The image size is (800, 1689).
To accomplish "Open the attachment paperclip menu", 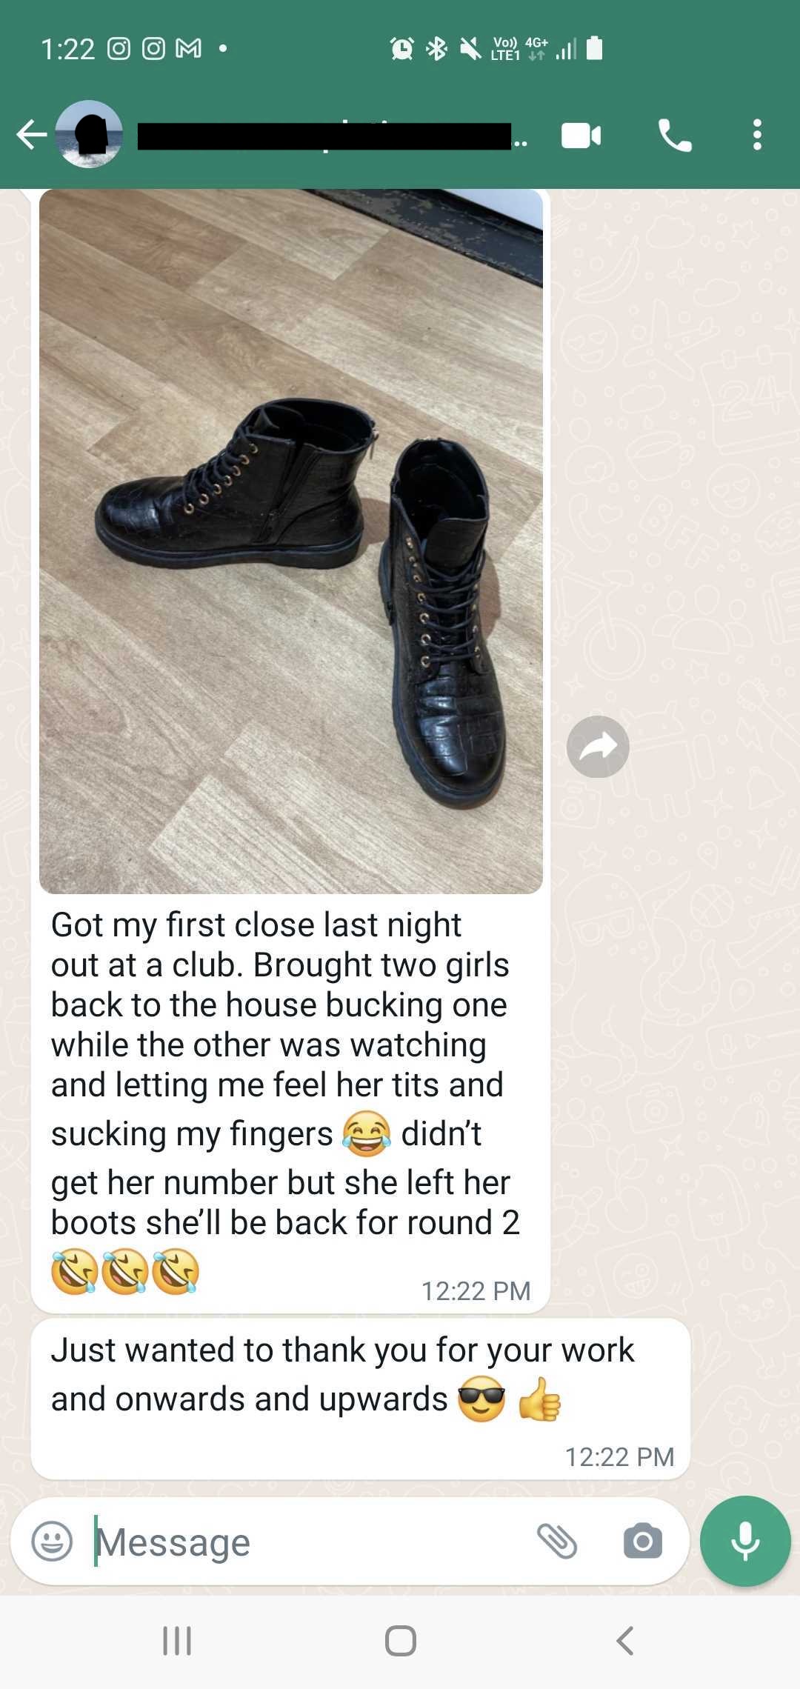I will click(x=557, y=1542).
